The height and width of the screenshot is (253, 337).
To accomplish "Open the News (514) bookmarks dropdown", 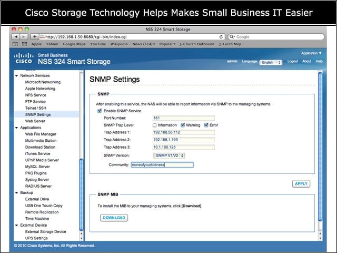I will (144, 44).
